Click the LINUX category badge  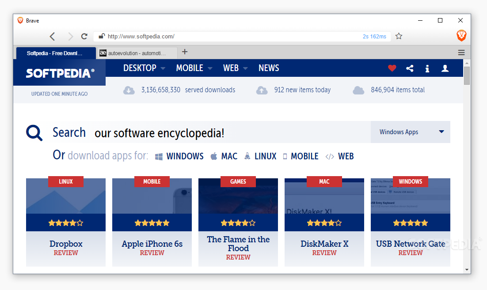pos(66,181)
